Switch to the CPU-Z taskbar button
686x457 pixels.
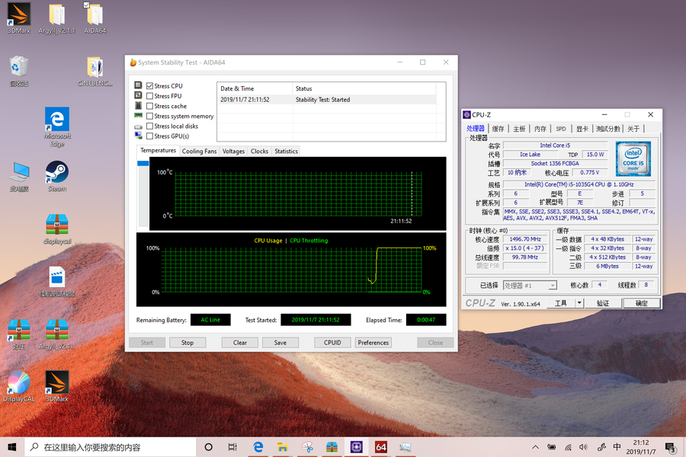(356, 447)
